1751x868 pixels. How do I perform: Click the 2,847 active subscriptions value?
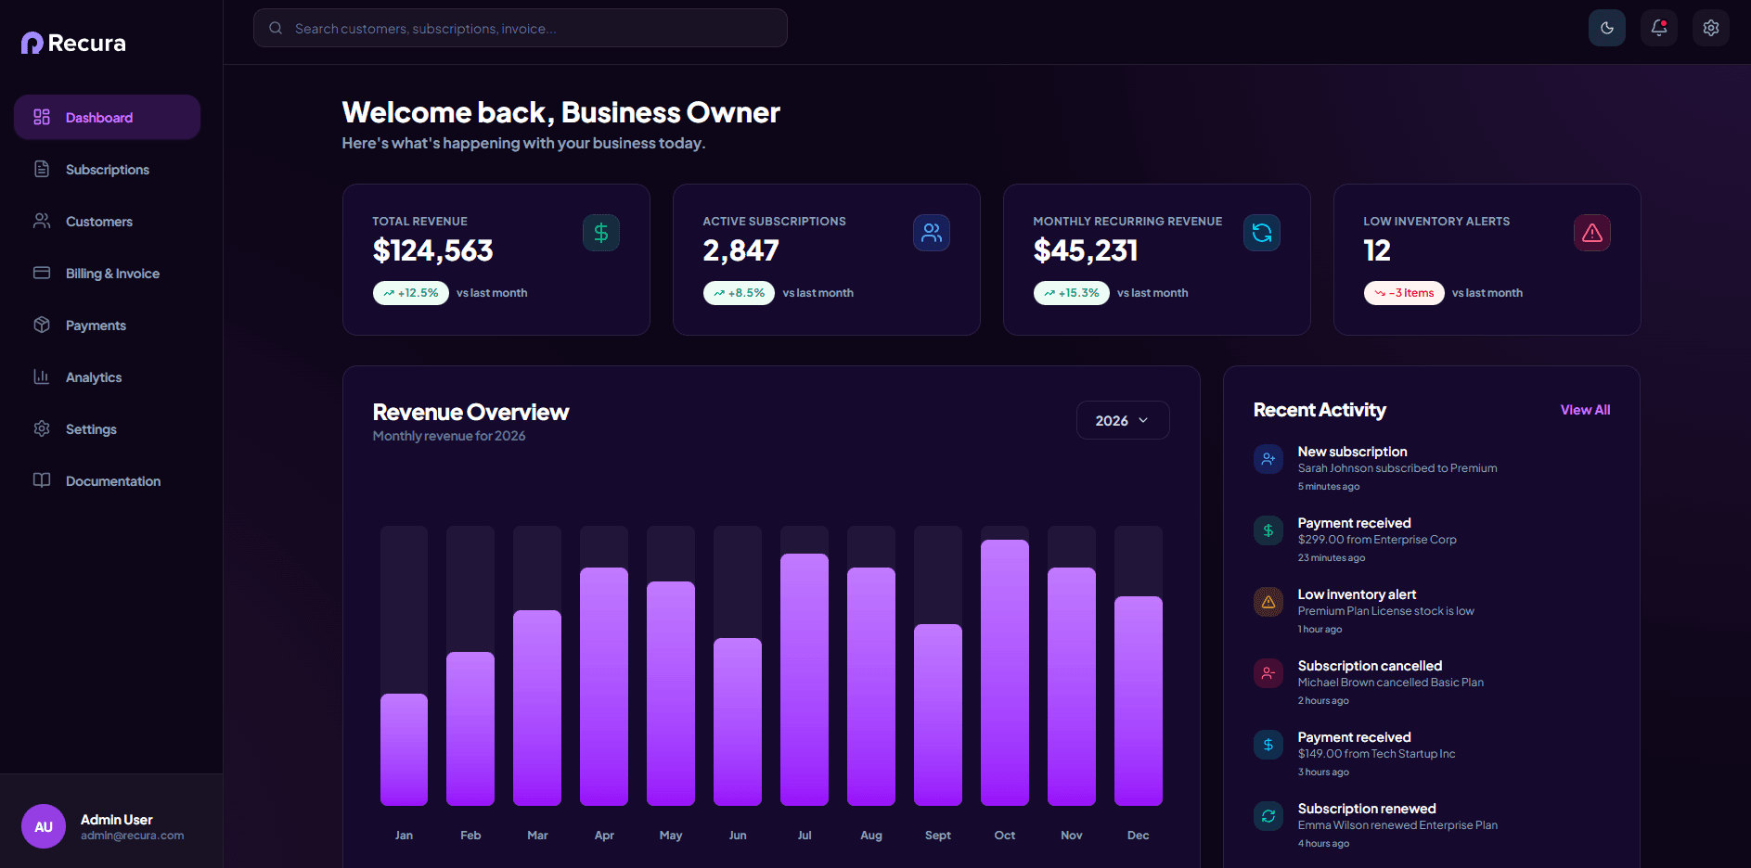tap(740, 250)
